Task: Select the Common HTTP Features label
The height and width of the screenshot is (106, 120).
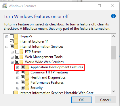Action: (49, 73)
